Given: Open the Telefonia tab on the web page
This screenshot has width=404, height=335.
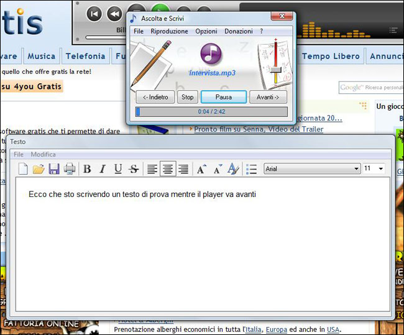Looking at the screenshot, I should point(85,56).
